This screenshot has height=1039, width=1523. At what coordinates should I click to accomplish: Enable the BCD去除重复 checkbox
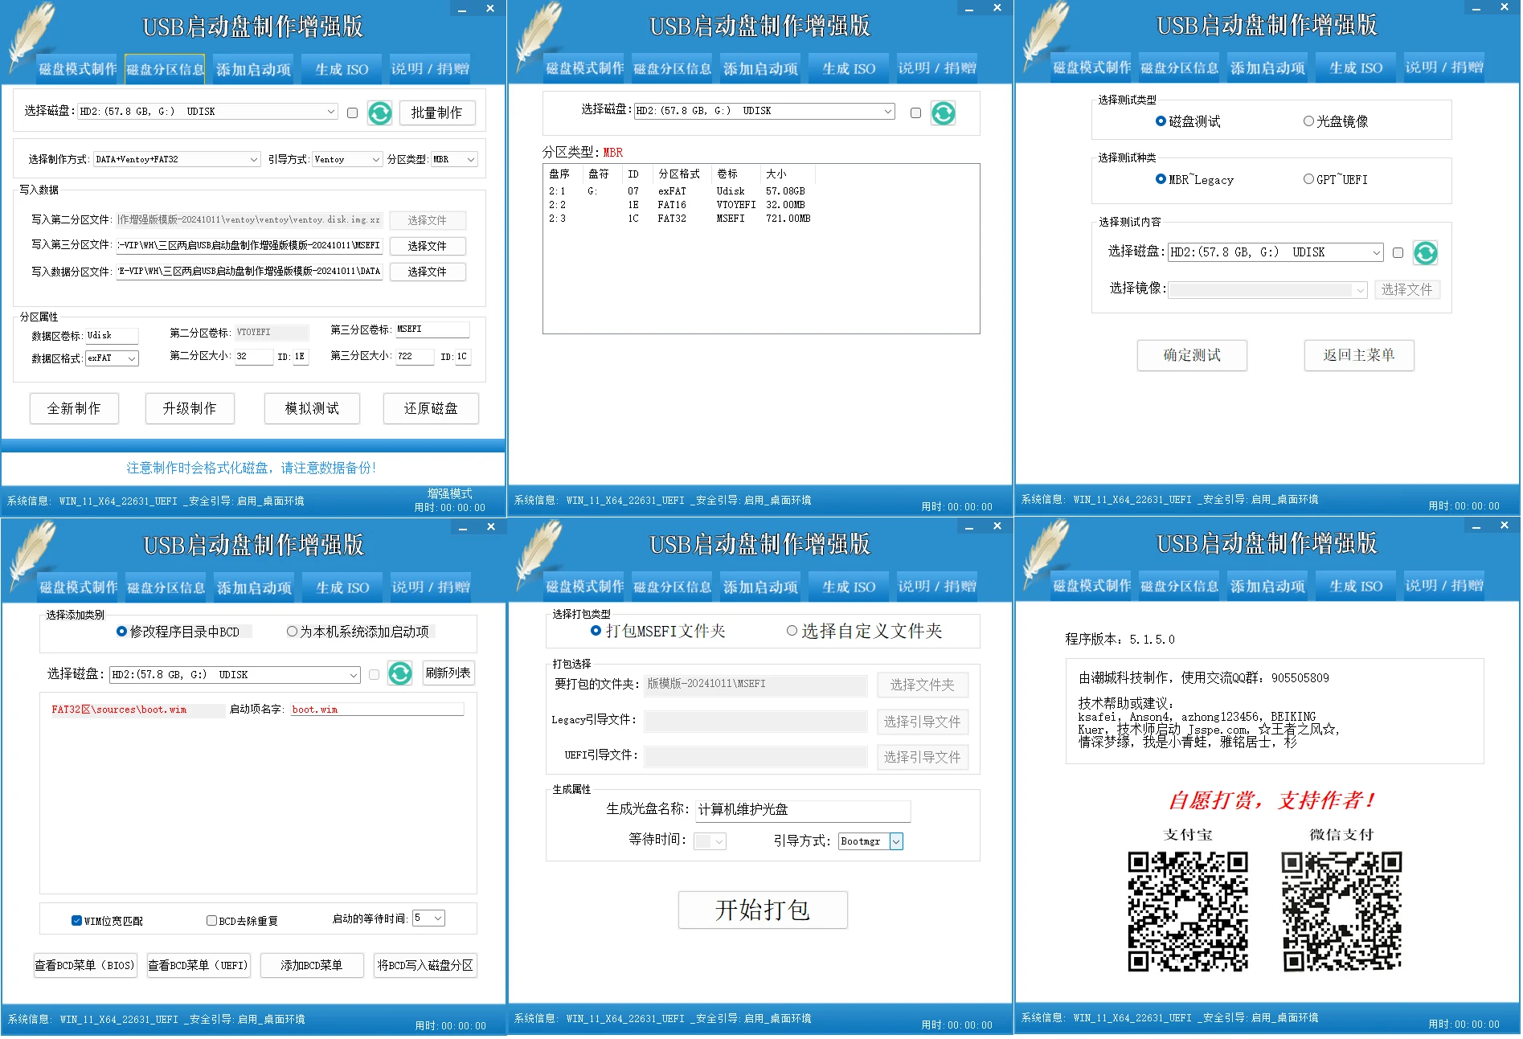click(211, 919)
